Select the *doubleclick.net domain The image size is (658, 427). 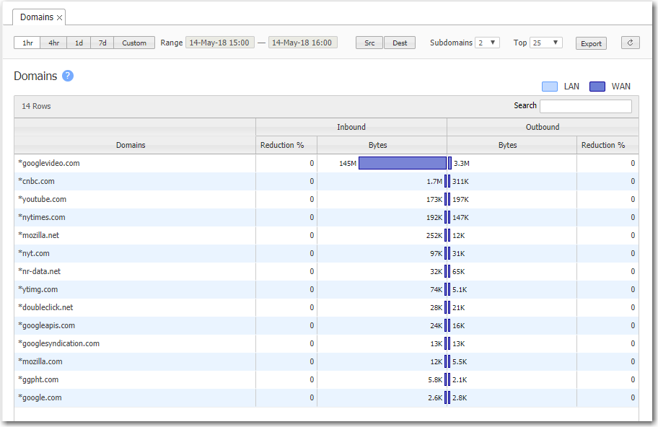(45, 307)
